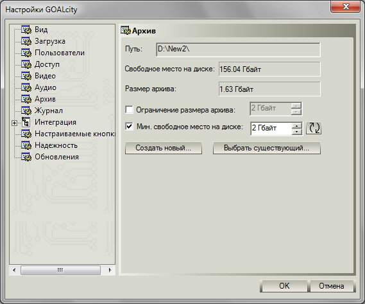Uncheck Мин. свободное место на диске
The image size is (365, 304).
pos(129,127)
